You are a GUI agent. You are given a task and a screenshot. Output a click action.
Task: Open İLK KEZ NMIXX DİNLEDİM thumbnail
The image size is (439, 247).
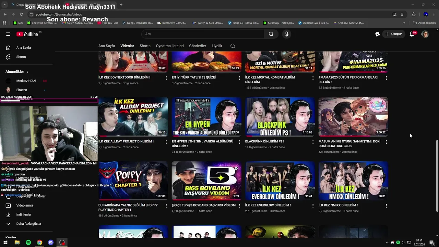[353, 180]
